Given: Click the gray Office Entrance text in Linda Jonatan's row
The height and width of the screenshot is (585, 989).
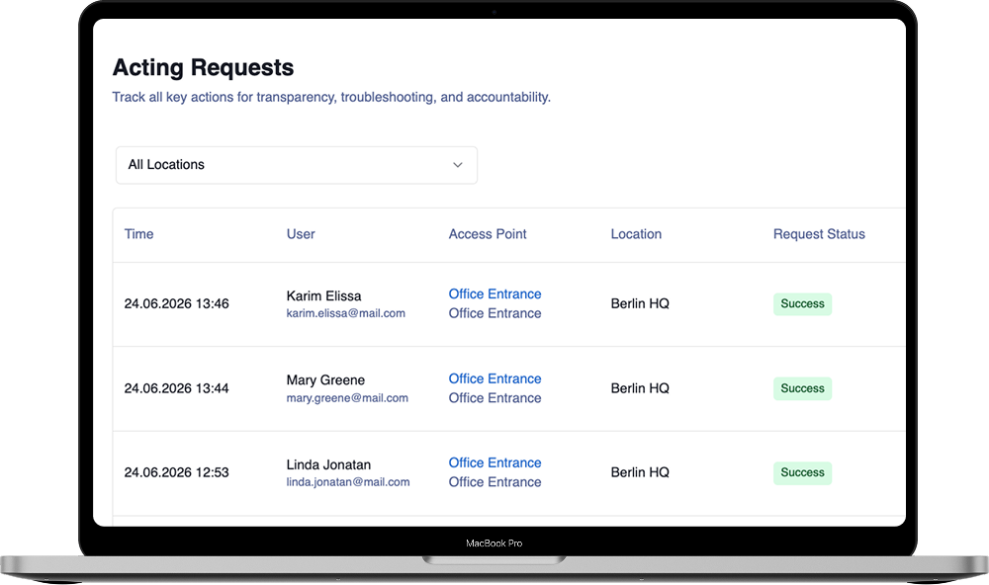Looking at the screenshot, I should point(495,482).
